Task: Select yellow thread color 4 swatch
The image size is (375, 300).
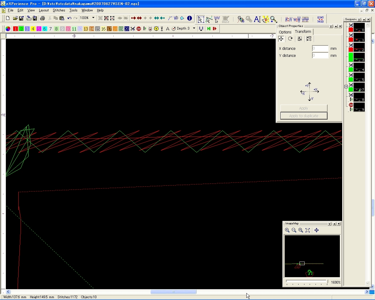Action: [33, 29]
